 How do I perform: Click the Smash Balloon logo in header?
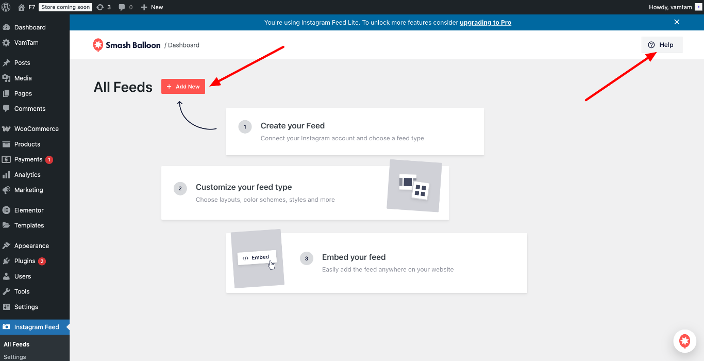click(x=127, y=45)
